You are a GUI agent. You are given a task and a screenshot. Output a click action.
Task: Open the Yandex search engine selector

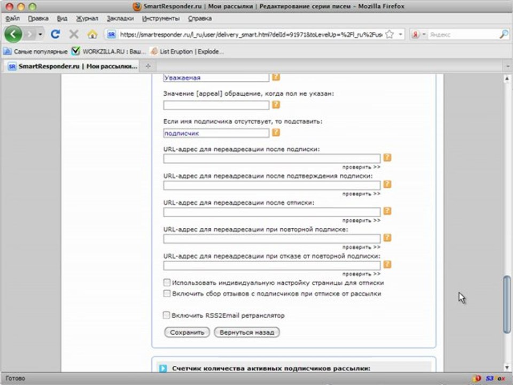pos(418,34)
